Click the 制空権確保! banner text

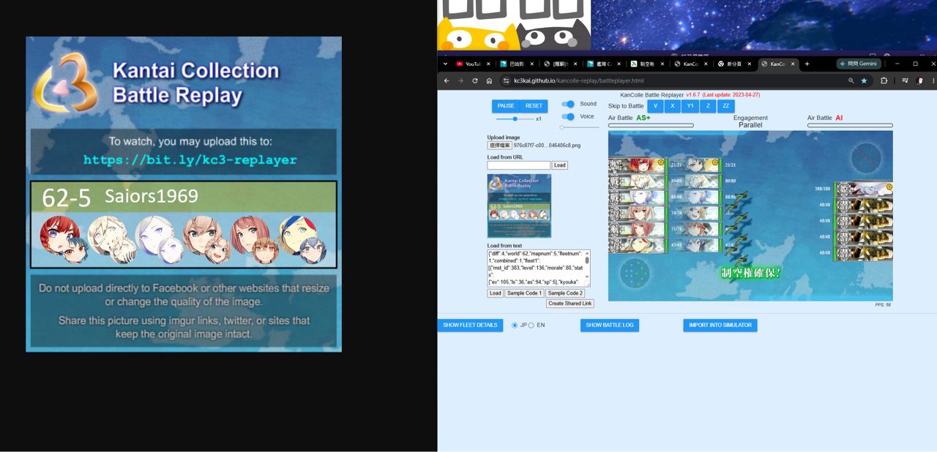tap(750, 273)
